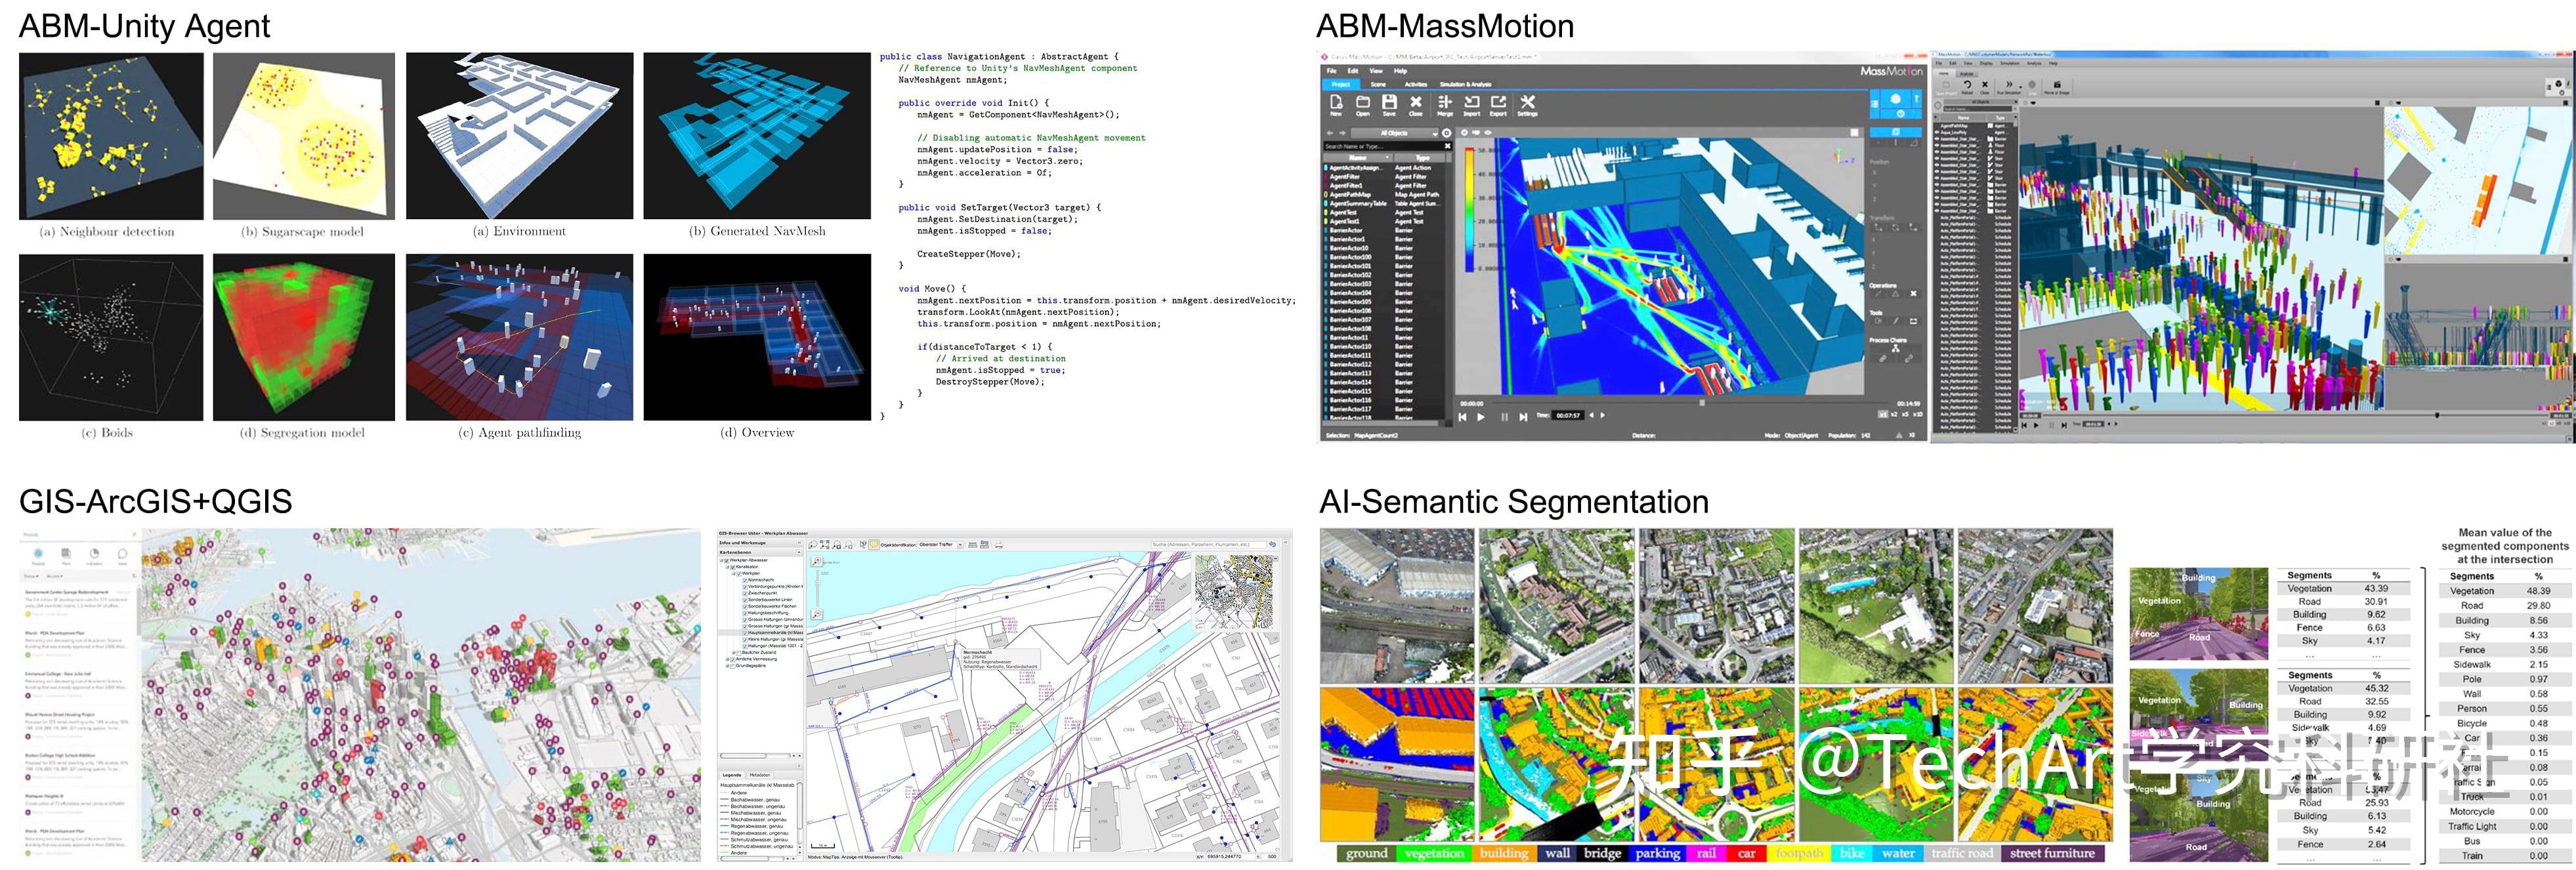Click the zoom level slider in the GIS viewer
The height and width of the screenshot is (870, 2576).
pos(818,585)
